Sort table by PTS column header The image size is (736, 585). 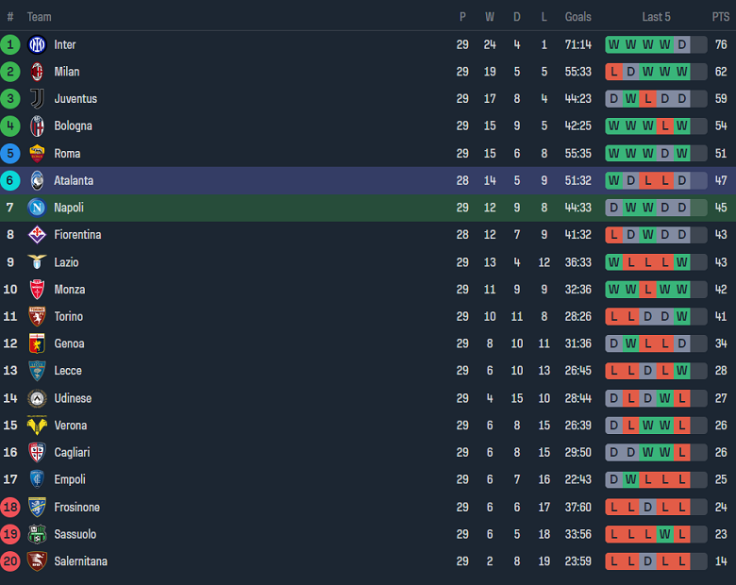point(720,17)
